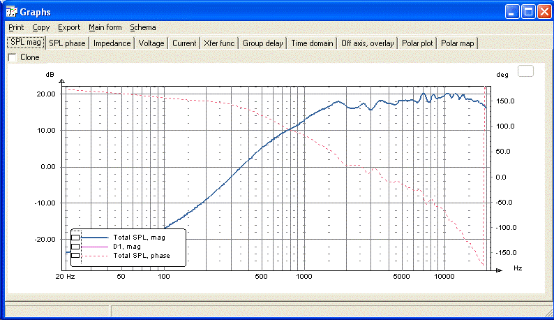Switch to the SPL phase tab
The image size is (554, 320).
click(67, 43)
